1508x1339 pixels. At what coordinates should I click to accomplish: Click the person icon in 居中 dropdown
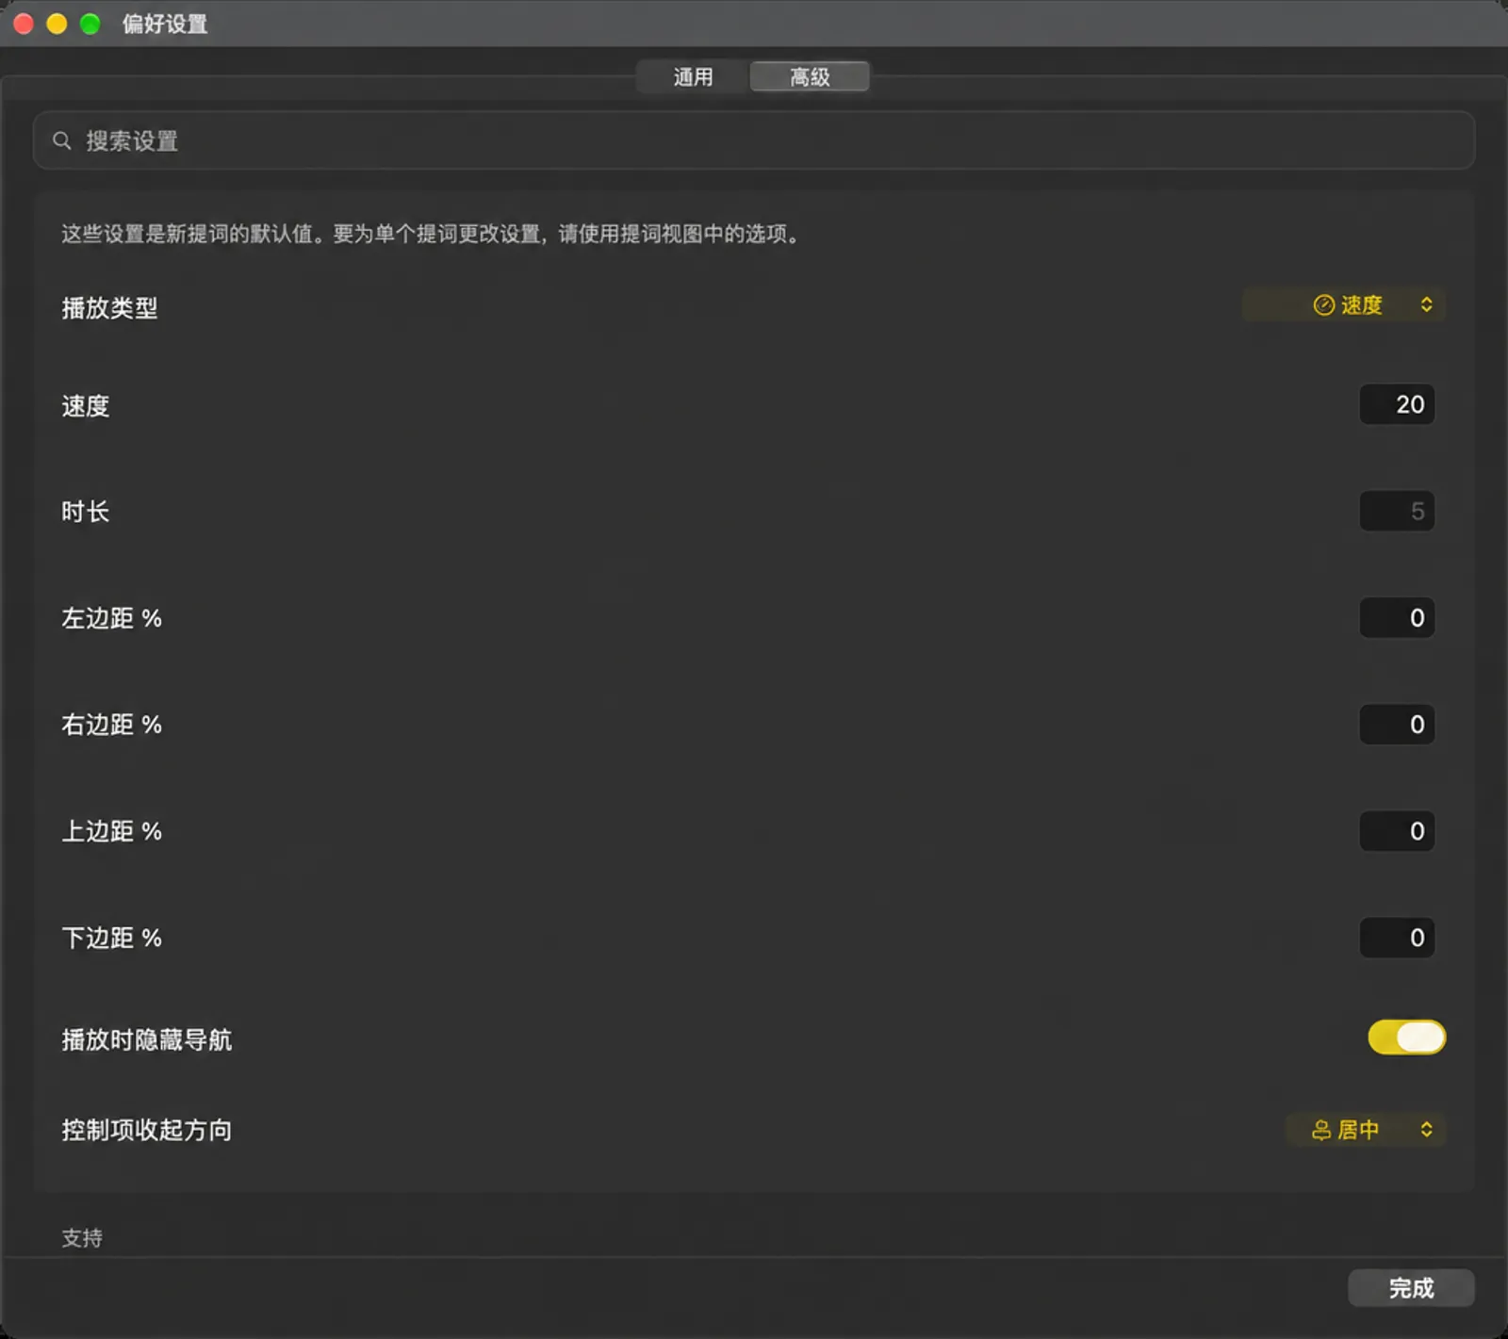point(1321,1130)
